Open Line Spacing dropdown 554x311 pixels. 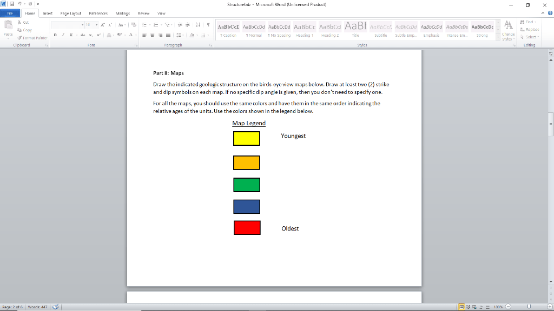[180, 35]
